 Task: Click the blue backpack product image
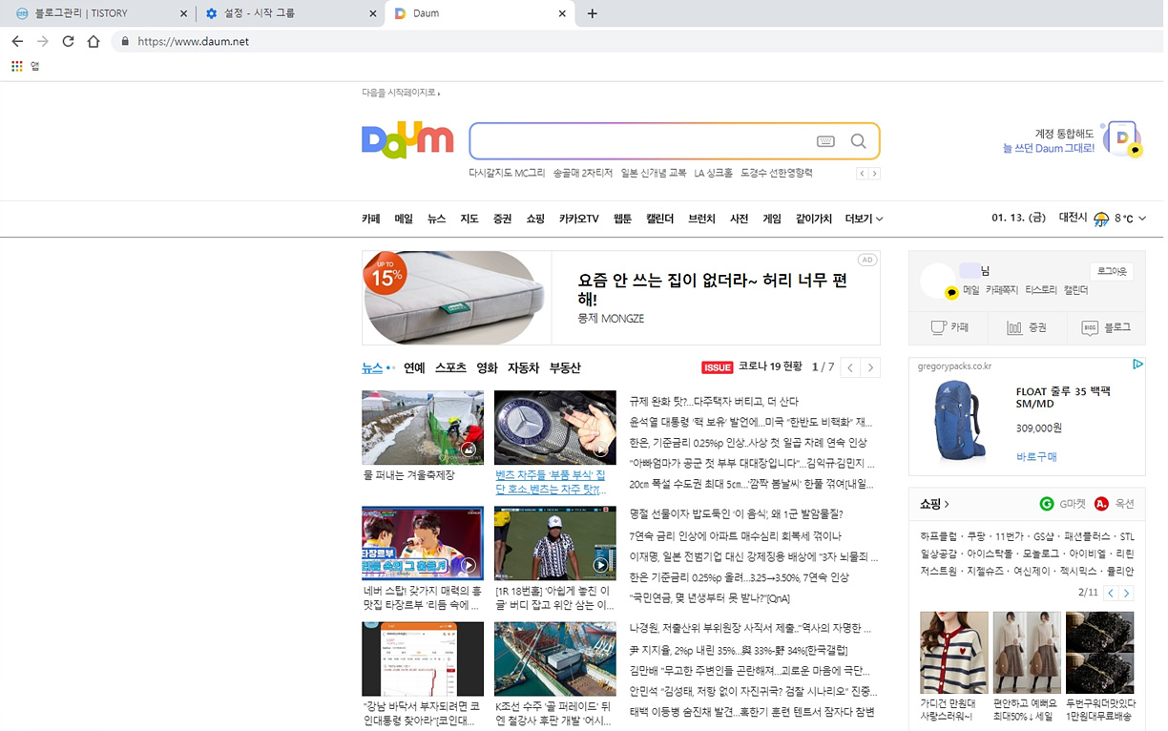(x=959, y=420)
